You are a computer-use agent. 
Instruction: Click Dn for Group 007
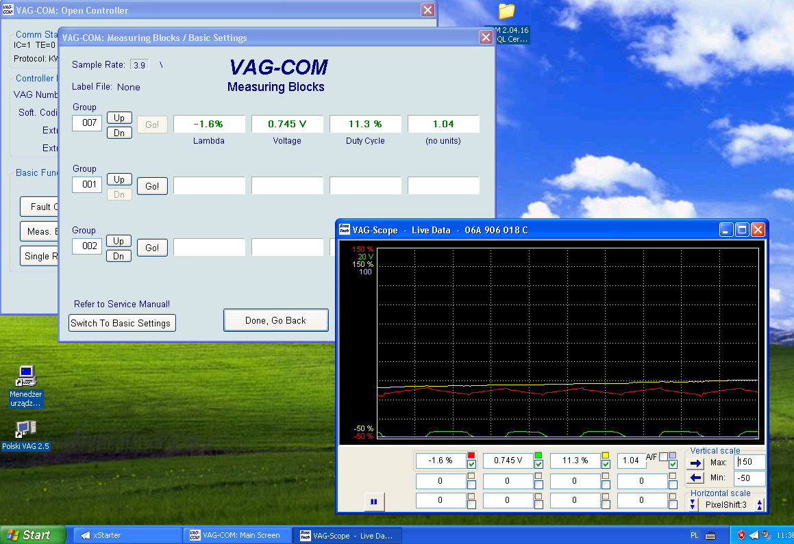(x=119, y=133)
